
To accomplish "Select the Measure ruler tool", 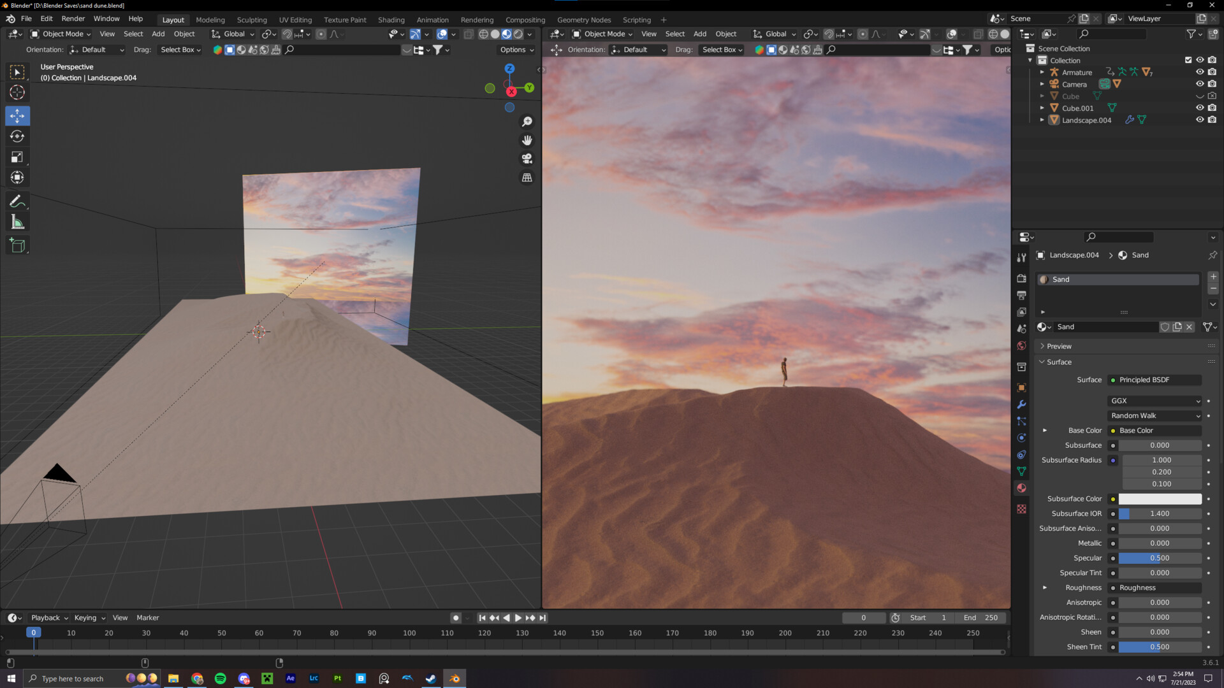I will (x=17, y=222).
